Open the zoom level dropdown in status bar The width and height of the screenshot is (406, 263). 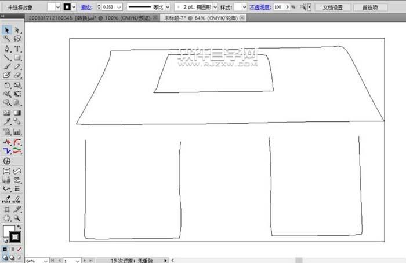click(x=45, y=261)
